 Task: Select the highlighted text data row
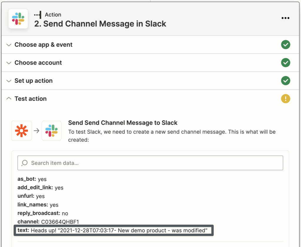113,230
